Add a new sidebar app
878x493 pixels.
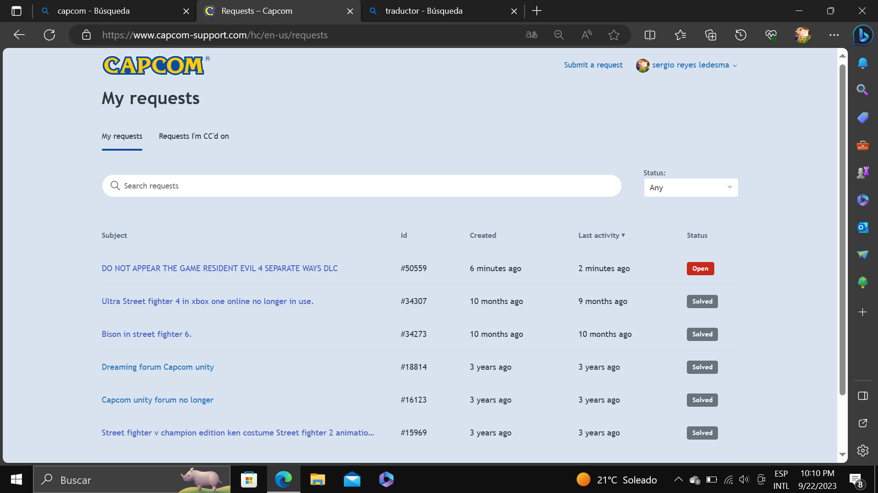tap(863, 312)
